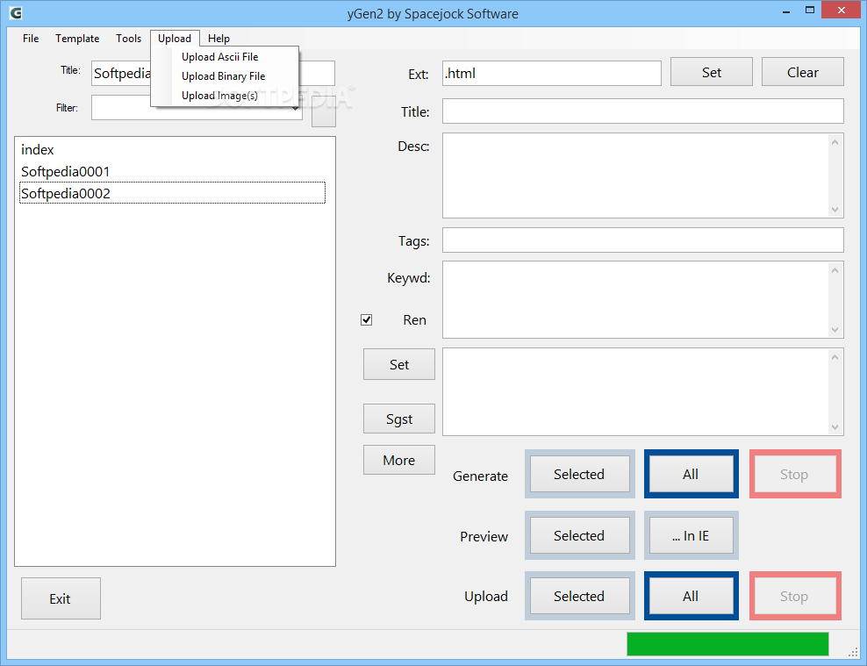This screenshot has width=867, height=666.
Task: Click the Set button above Sgst
Action: click(x=398, y=364)
